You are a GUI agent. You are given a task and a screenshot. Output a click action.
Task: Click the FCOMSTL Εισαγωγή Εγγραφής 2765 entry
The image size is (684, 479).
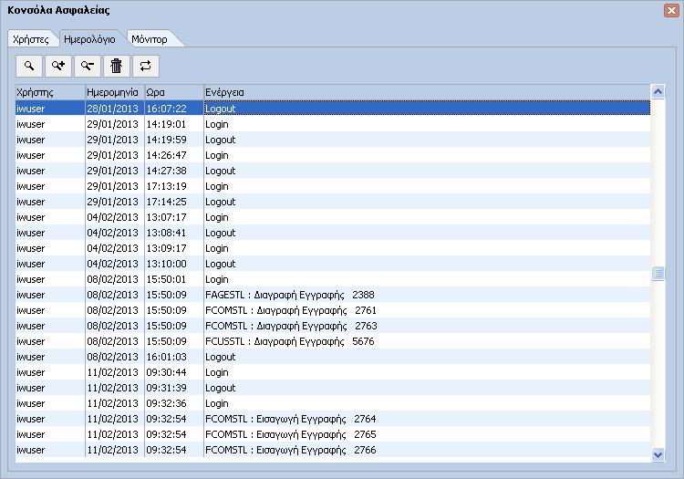333,434
